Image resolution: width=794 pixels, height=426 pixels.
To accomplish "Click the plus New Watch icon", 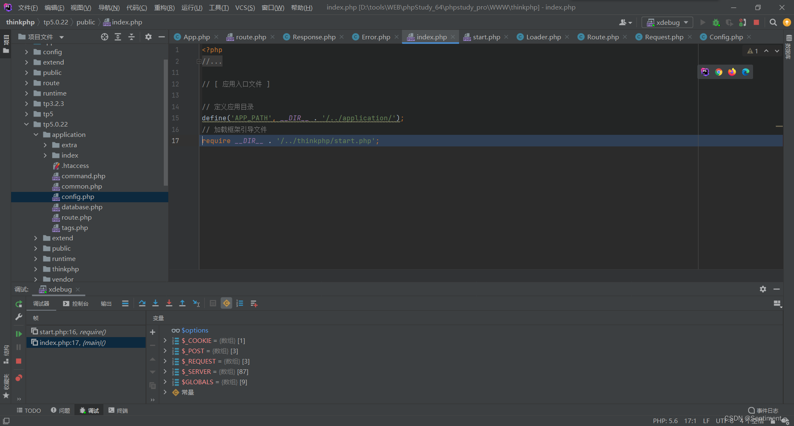I will [x=153, y=332].
